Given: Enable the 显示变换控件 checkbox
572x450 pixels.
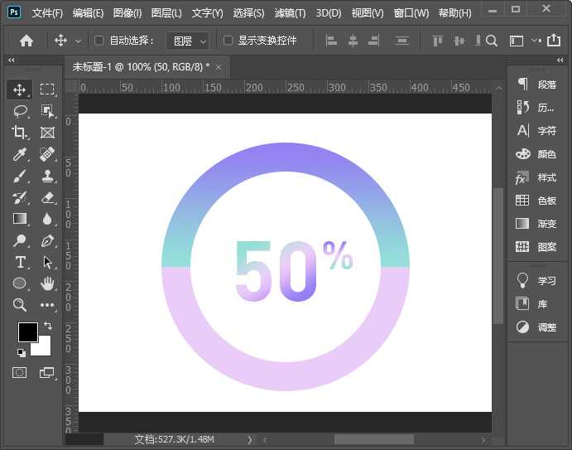Looking at the screenshot, I should pos(228,40).
